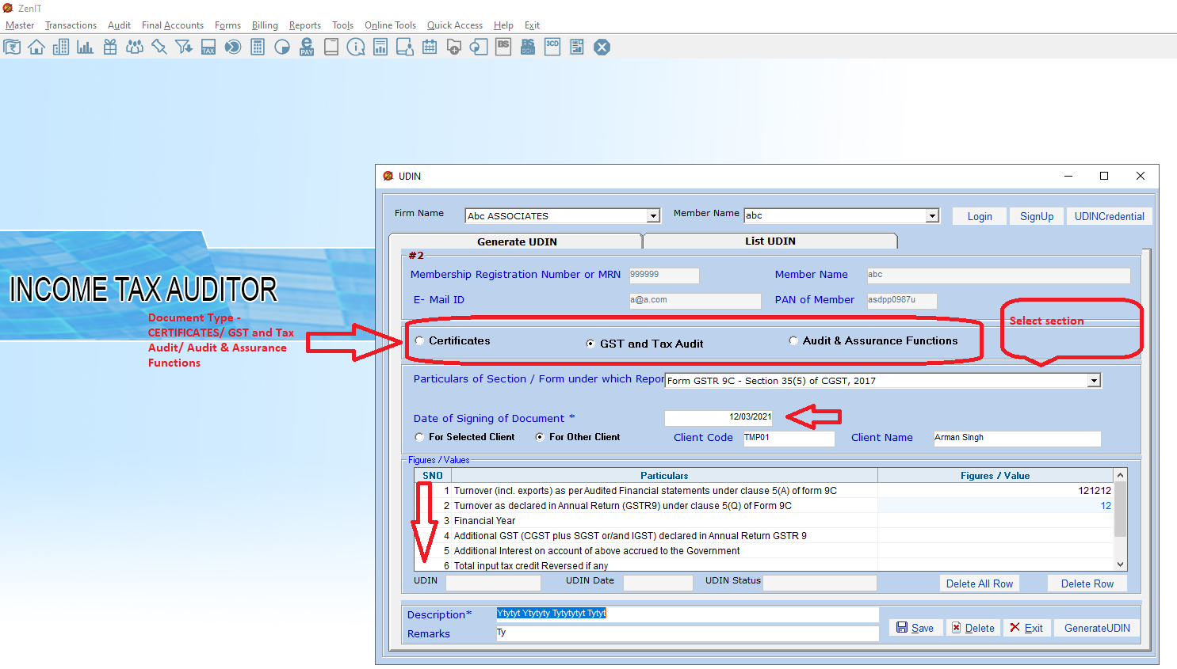
Task: Click the SignUp button
Action: click(x=1037, y=216)
